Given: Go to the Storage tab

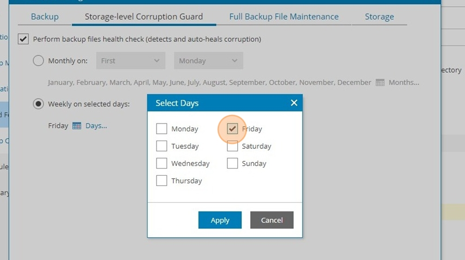Looking at the screenshot, I should (379, 17).
